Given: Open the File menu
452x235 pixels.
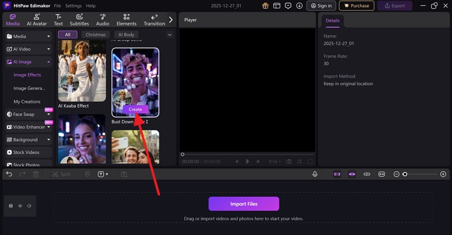Looking at the screenshot, I should [x=57, y=6].
